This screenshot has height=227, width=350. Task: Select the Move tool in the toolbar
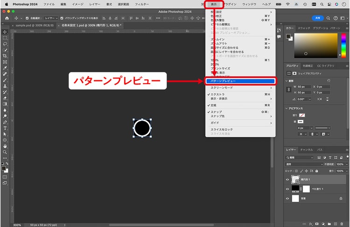coord(5,32)
